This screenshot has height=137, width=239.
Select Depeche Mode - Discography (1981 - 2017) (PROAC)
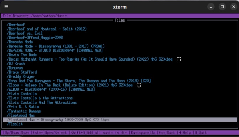tap(56, 46)
